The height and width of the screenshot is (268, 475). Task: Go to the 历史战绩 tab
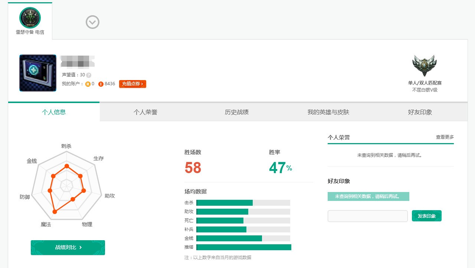click(x=237, y=112)
